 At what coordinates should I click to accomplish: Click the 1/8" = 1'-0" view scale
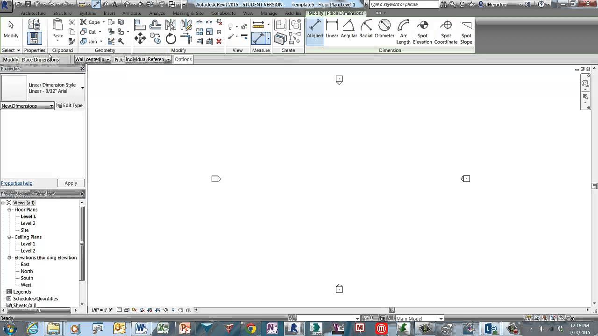click(x=102, y=310)
